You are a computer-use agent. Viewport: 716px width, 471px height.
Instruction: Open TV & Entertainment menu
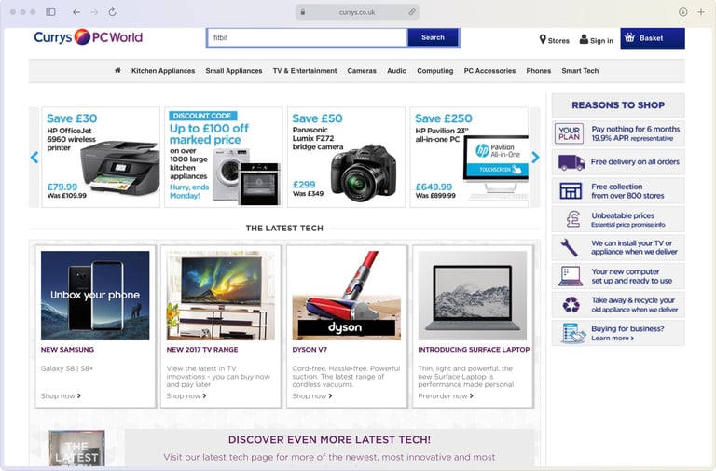pos(305,71)
